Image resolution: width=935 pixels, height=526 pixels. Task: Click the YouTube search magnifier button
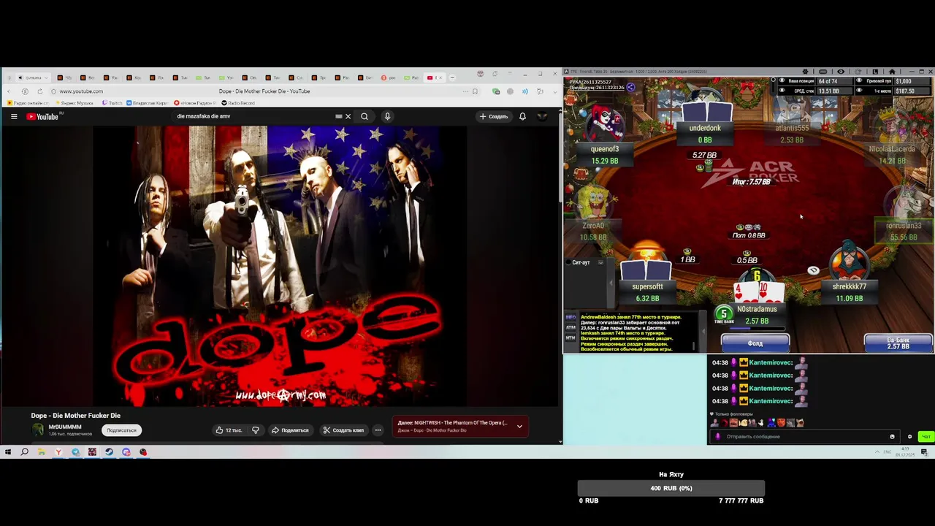click(x=365, y=116)
